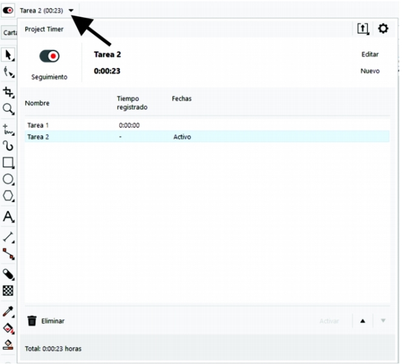
Task: Move task up with the up arrow
Action: pos(363,321)
